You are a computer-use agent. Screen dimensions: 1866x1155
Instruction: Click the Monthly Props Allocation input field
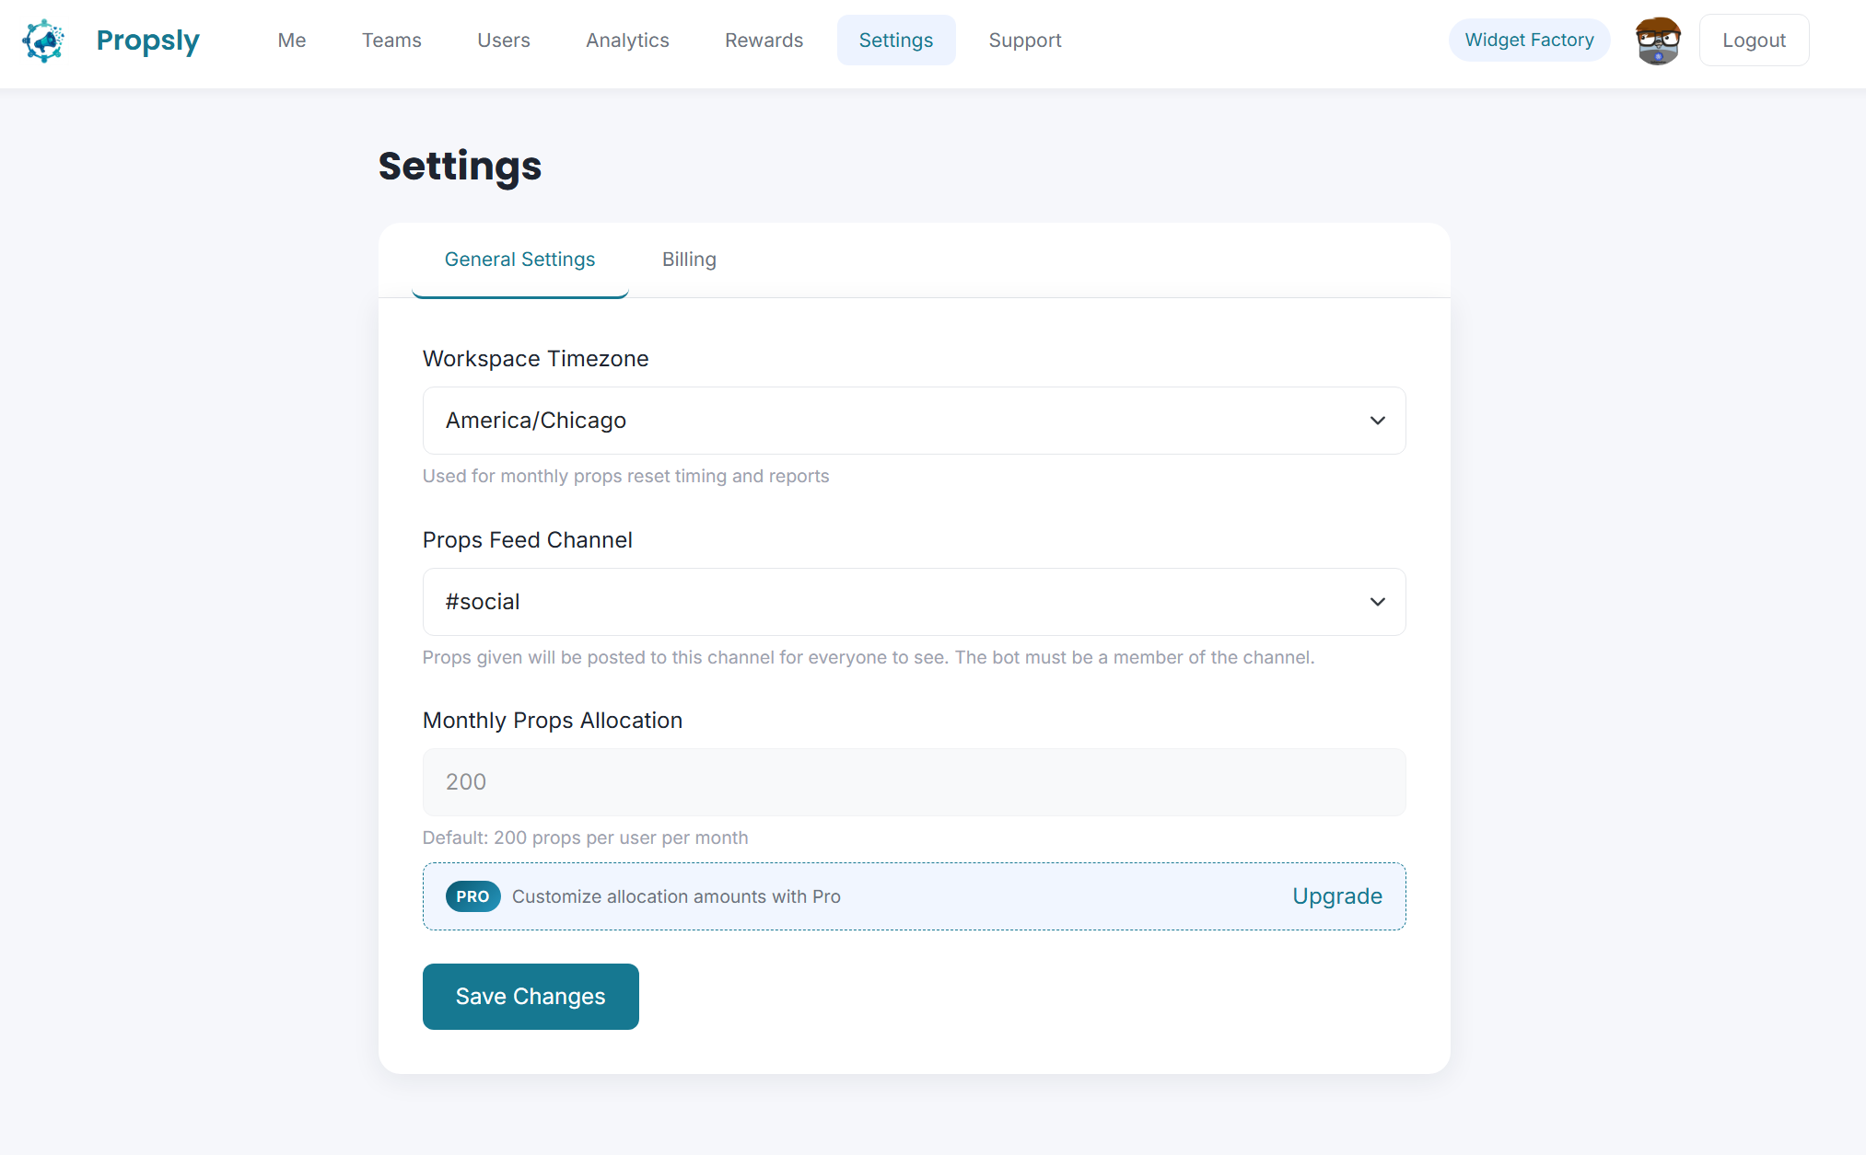[913, 781]
